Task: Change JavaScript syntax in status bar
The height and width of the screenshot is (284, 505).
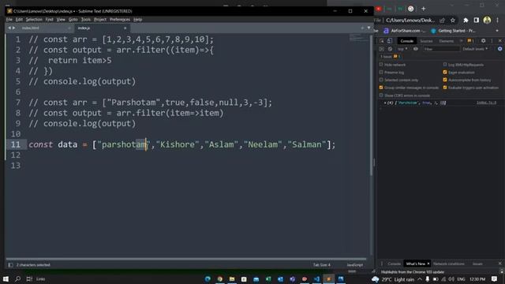Action: click(354, 265)
